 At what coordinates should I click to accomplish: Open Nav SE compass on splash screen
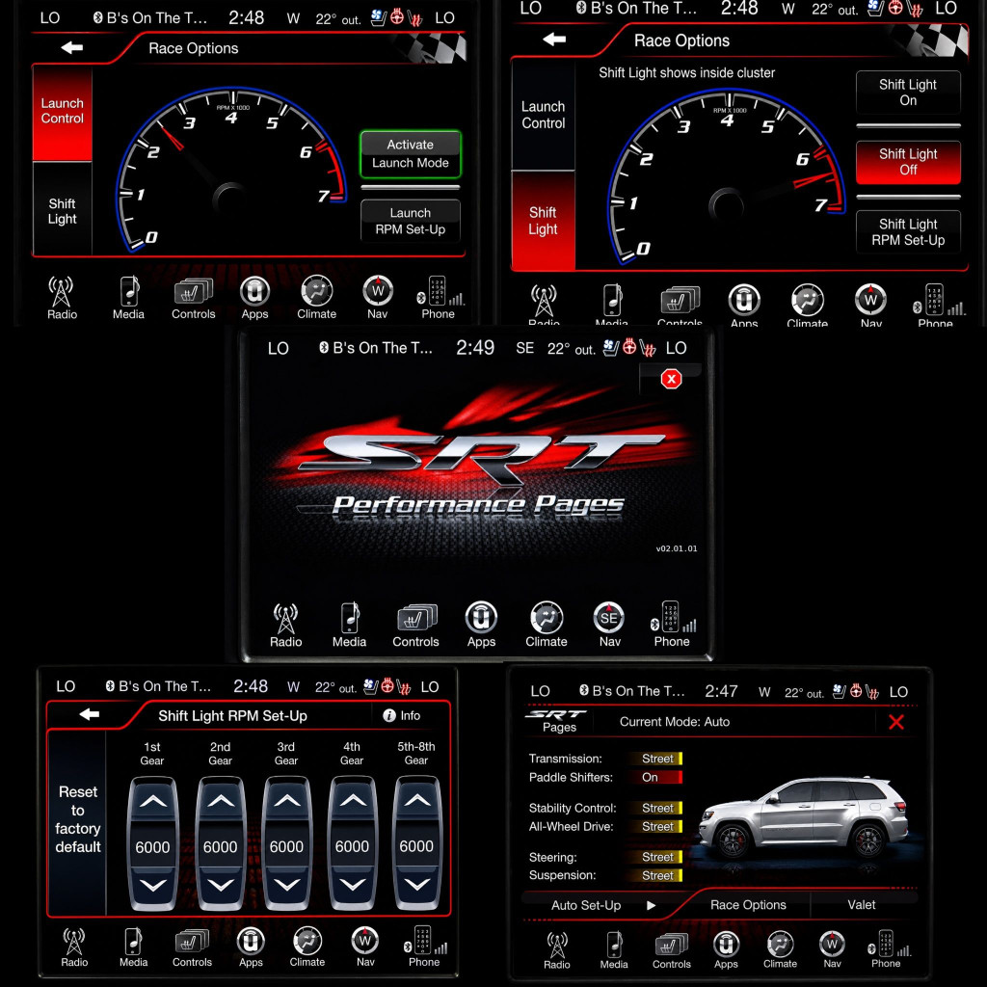pyautogui.click(x=609, y=626)
